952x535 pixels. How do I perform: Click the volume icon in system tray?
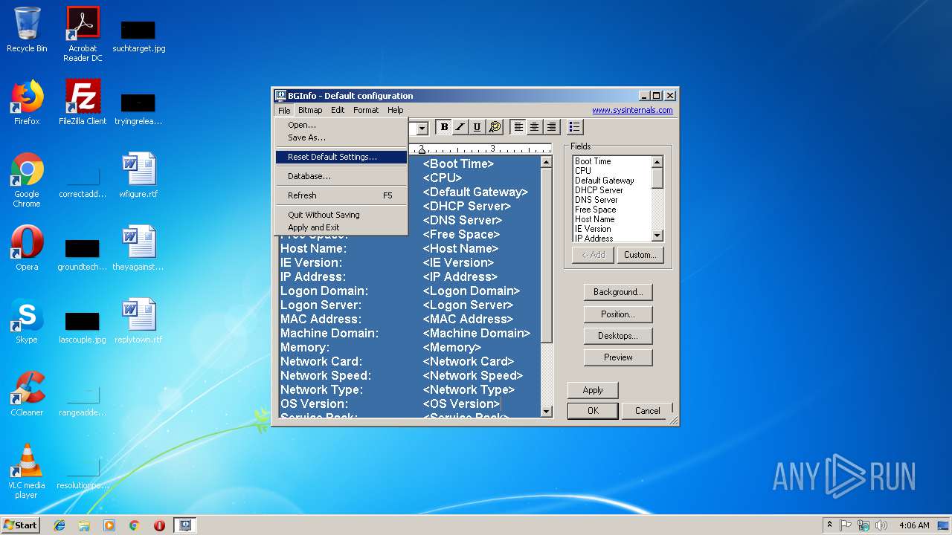pos(881,525)
